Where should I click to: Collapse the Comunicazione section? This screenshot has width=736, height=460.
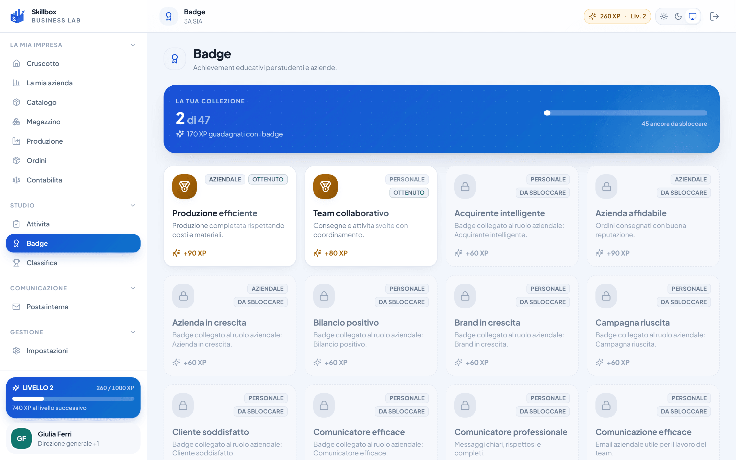[x=133, y=288]
